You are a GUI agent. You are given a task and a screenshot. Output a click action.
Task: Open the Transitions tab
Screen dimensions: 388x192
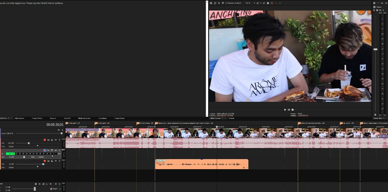click(x=102, y=118)
